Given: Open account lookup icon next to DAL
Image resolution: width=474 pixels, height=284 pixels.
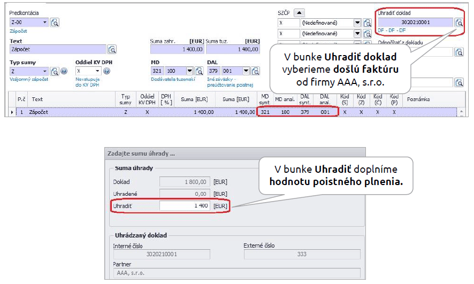Looking at the screenshot, I should 255,71.
